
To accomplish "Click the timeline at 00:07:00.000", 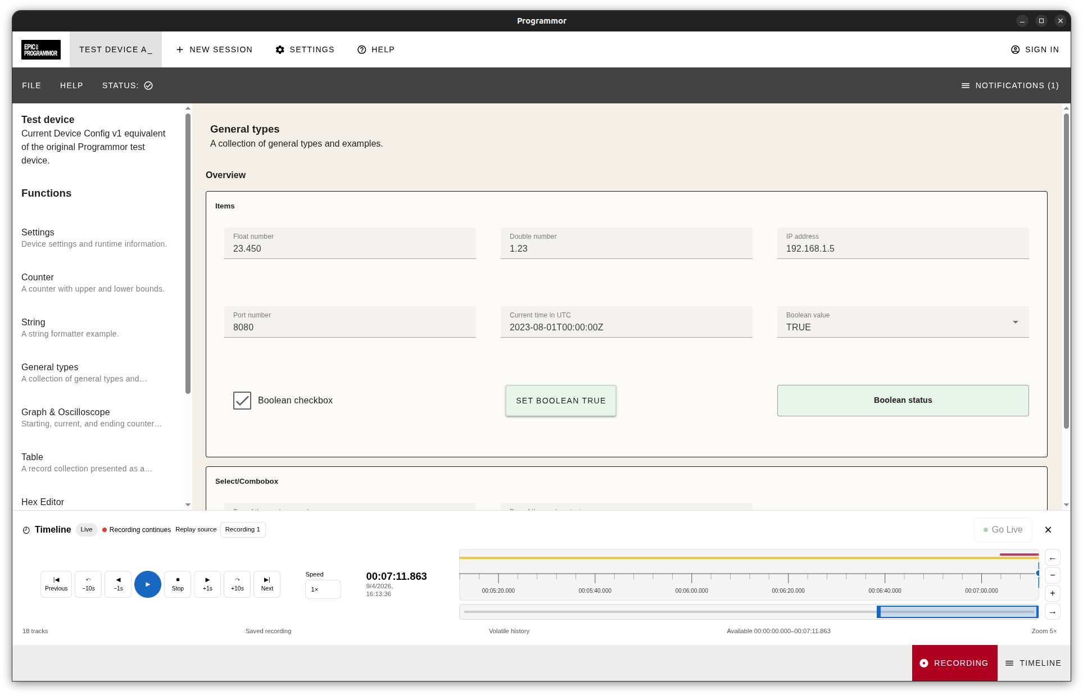I will click(982, 590).
